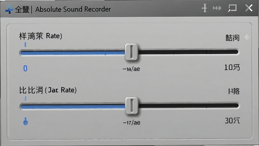Image resolution: width=259 pixels, height=146 pixels.
Task: Click the blue plus app logo icon
Action: 9,10
